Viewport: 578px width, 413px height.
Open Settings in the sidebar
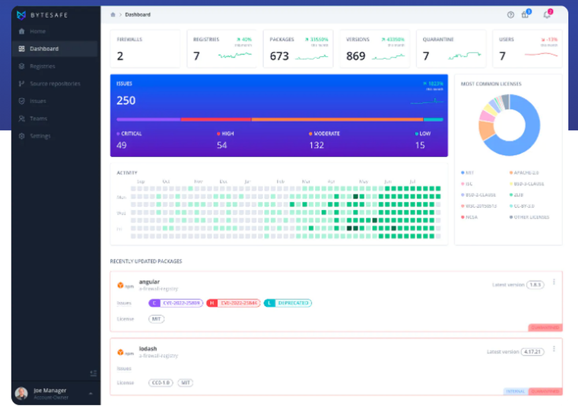(54, 136)
